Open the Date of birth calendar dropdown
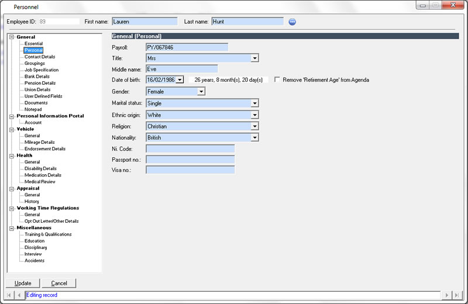 pyautogui.click(x=179, y=80)
